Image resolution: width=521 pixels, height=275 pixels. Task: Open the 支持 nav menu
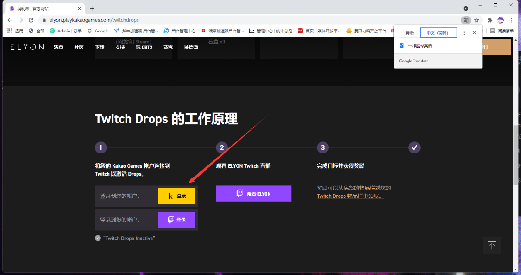[x=120, y=48]
